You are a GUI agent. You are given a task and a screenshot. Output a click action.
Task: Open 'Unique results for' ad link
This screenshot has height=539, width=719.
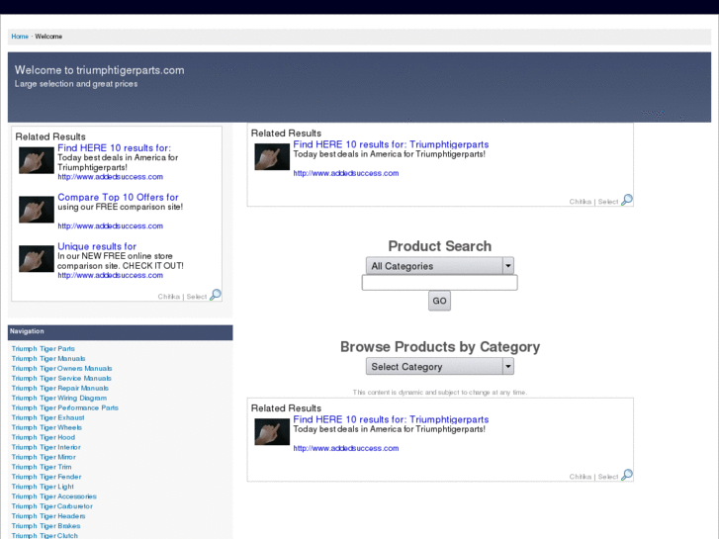click(x=97, y=246)
